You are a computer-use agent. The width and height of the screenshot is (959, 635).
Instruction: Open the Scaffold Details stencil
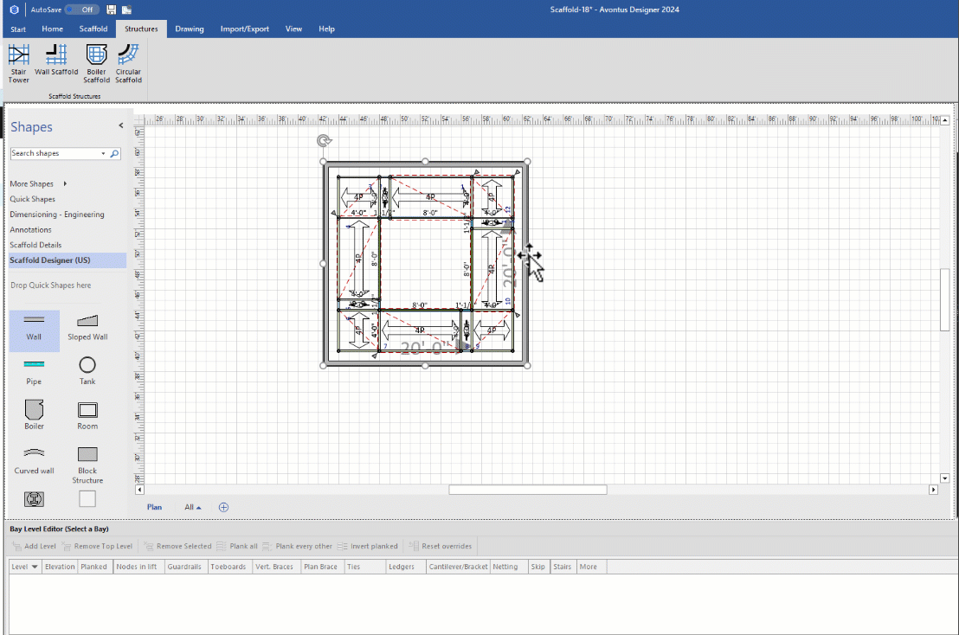pyautogui.click(x=34, y=245)
